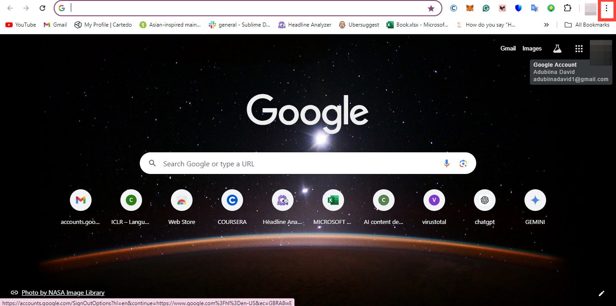Open the Web Store shortcut
Image resolution: width=616 pixels, height=306 pixels.
pyautogui.click(x=182, y=207)
